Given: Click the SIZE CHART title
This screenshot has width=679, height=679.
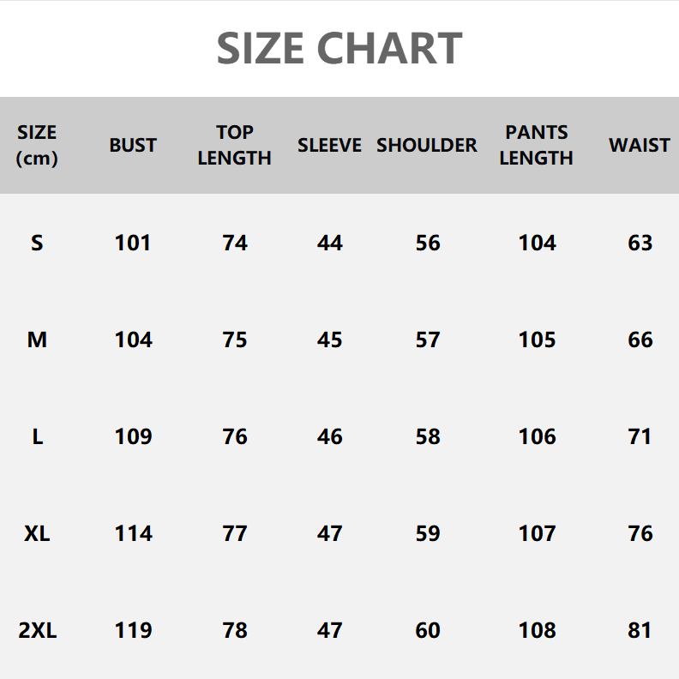Looking at the screenshot, I should tap(339, 48).
